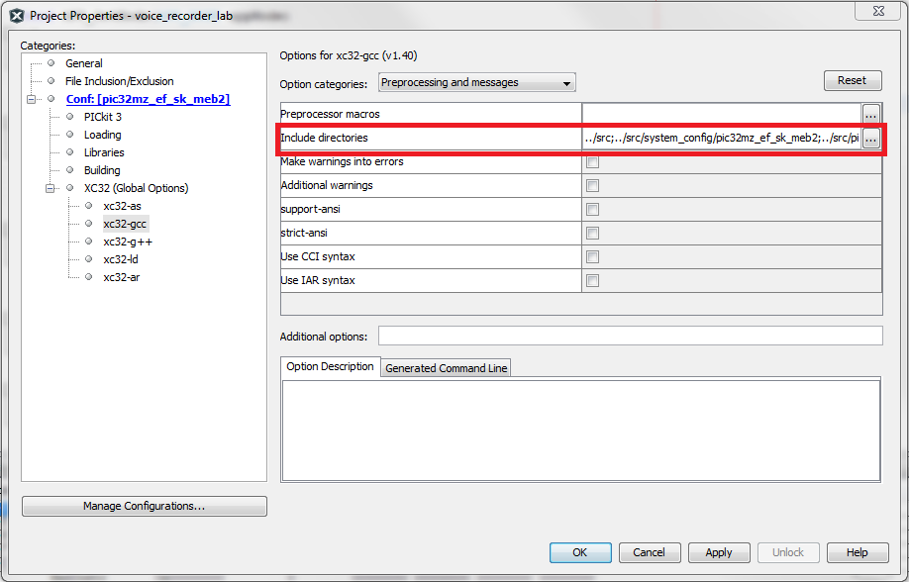The height and width of the screenshot is (582, 909).
Task: Enable Make warnings into errors checkbox
Action: 593,162
